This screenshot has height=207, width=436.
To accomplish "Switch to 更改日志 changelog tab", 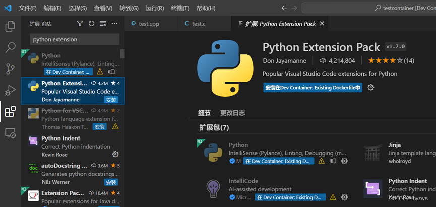I will 233,113.
